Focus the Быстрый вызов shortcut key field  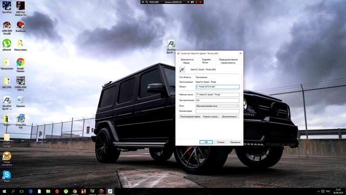click(217, 100)
